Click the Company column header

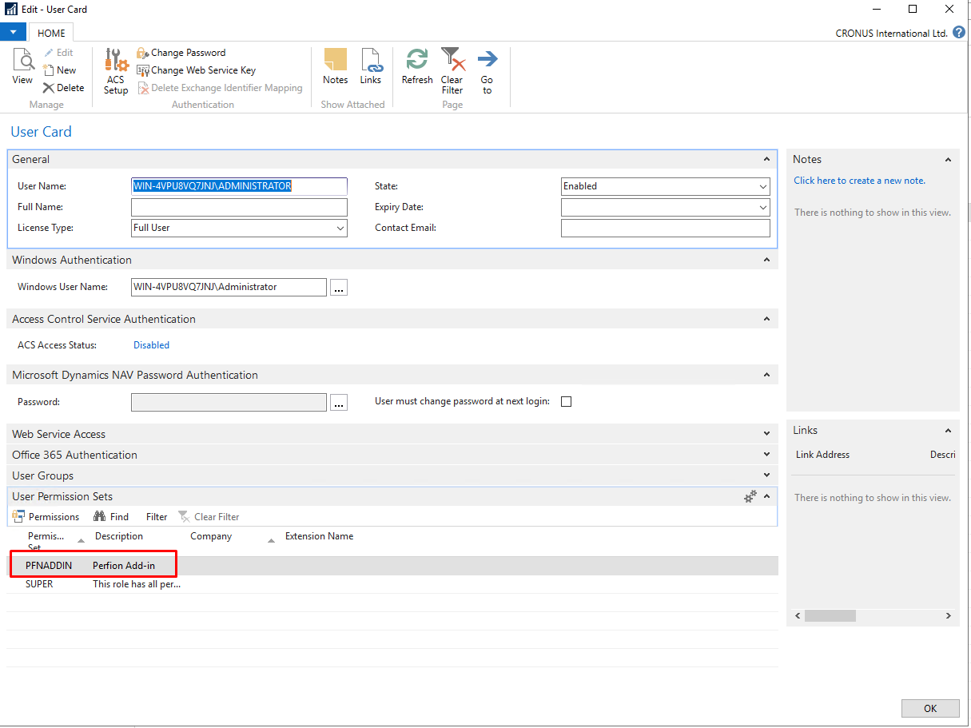pyautogui.click(x=211, y=536)
